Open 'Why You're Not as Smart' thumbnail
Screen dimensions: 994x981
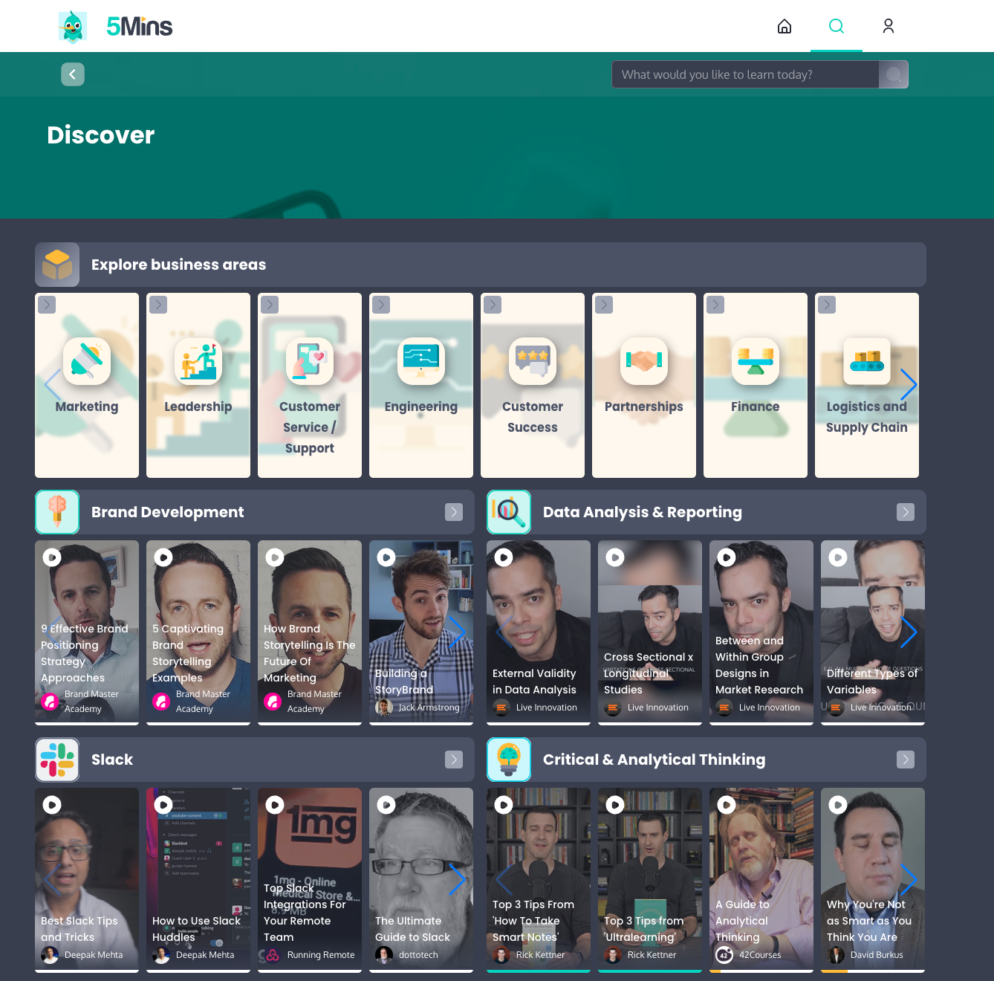[873, 879]
